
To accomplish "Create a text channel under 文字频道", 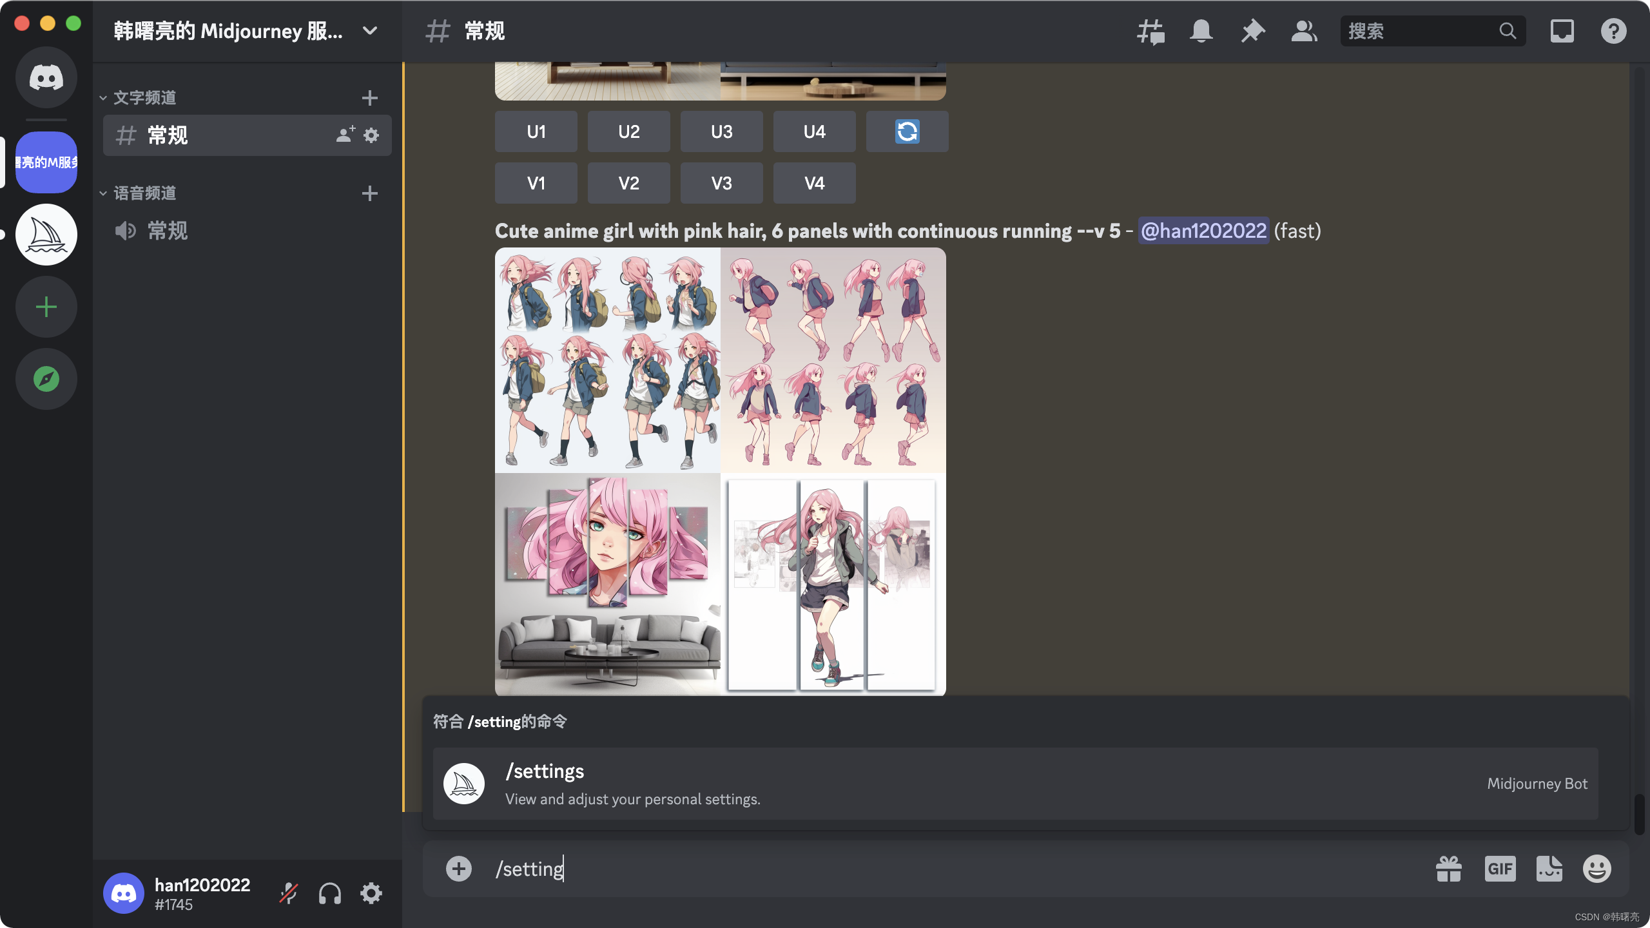I will pos(369,98).
